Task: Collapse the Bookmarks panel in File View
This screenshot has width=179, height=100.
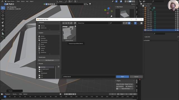Action: 38,57
